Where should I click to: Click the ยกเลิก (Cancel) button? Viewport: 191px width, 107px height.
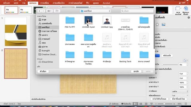(136, 71)
